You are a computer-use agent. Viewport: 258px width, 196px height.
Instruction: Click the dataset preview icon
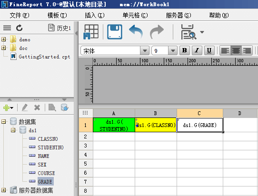[52, 108]
